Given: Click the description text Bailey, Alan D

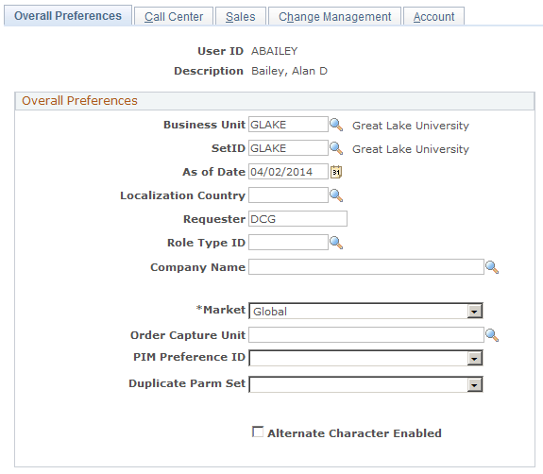Looking at the screenshot, I should click(x=289, y=71).
